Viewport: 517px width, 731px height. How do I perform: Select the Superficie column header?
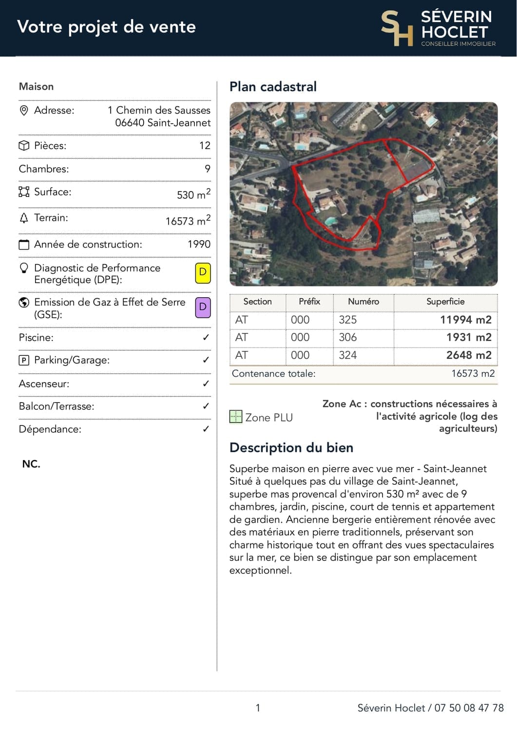point(445,302)
